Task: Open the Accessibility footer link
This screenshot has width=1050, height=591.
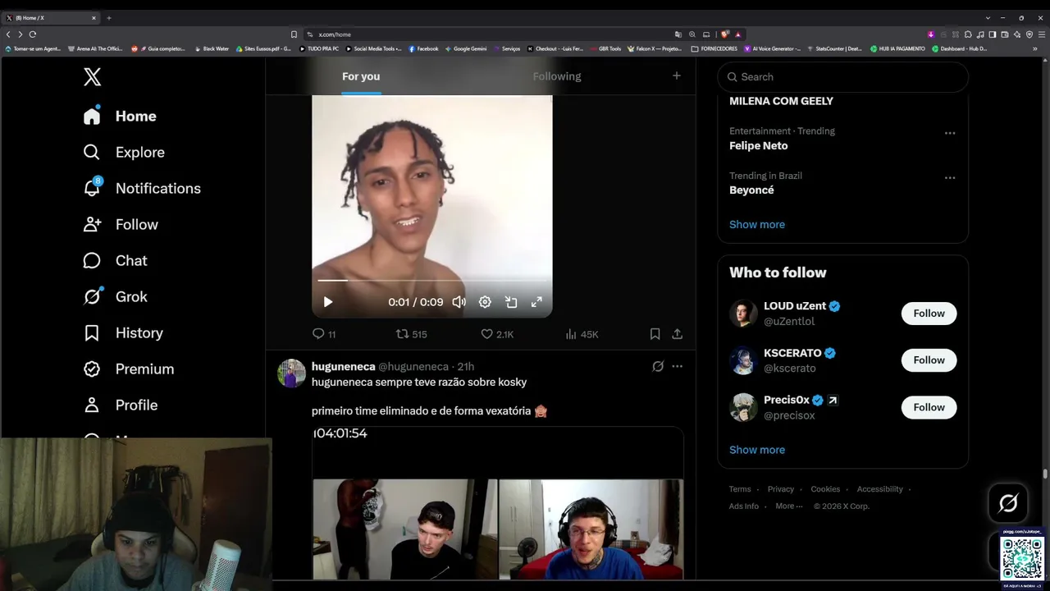Action: point(879,489)
